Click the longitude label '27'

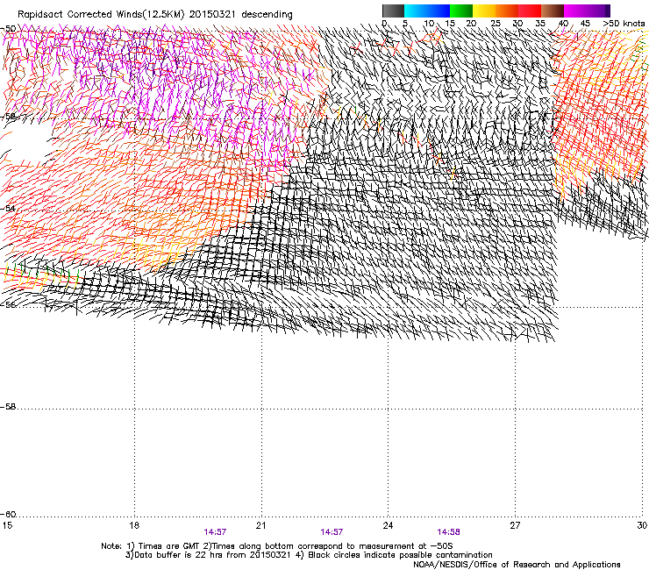pos(515,525)
